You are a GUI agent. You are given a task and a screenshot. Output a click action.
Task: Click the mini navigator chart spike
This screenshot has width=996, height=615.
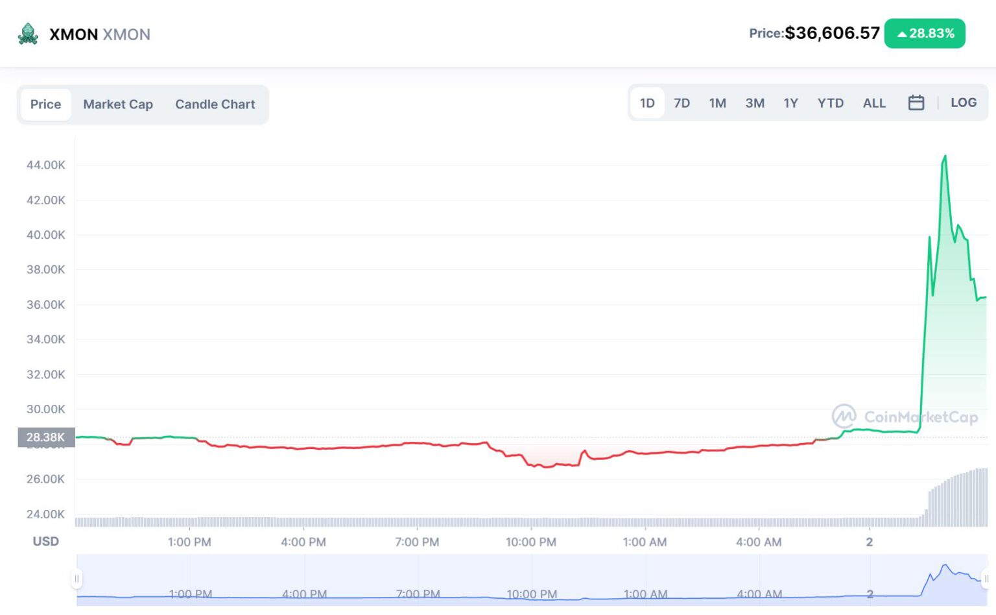click(945, 566)
